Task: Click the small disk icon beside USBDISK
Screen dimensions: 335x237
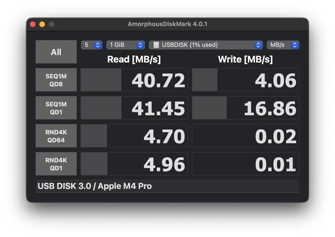Action: (156, 45)
